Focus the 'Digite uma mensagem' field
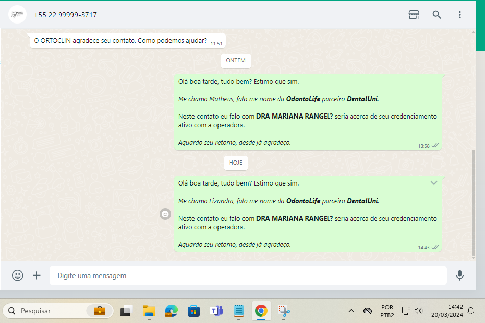The height and width of the screenshot is (323, 485). coord(248,275)
